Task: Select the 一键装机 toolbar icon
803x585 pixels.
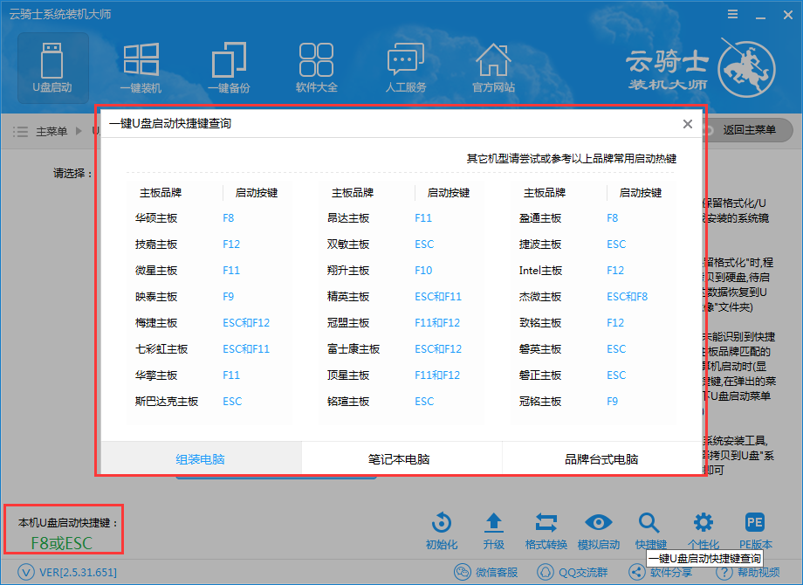Action: click(141, 65)
